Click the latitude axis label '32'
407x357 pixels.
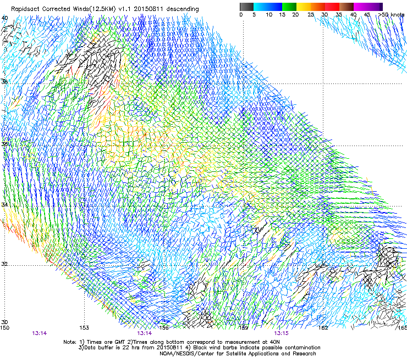click(4, 264)
